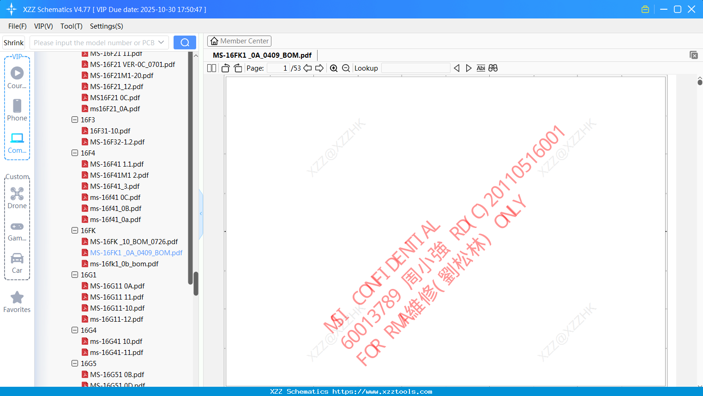Open the Phone schematics category

pyautogui.click(x=17, y=110)
